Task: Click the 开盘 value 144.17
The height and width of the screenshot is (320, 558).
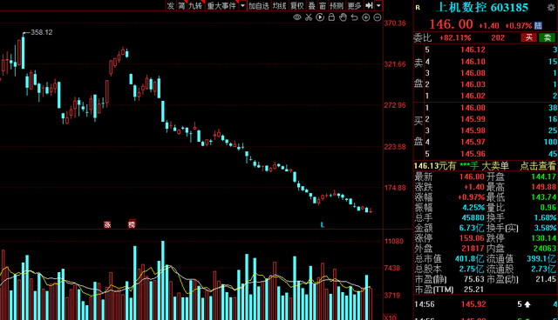Action: click(x=543, y=177)
